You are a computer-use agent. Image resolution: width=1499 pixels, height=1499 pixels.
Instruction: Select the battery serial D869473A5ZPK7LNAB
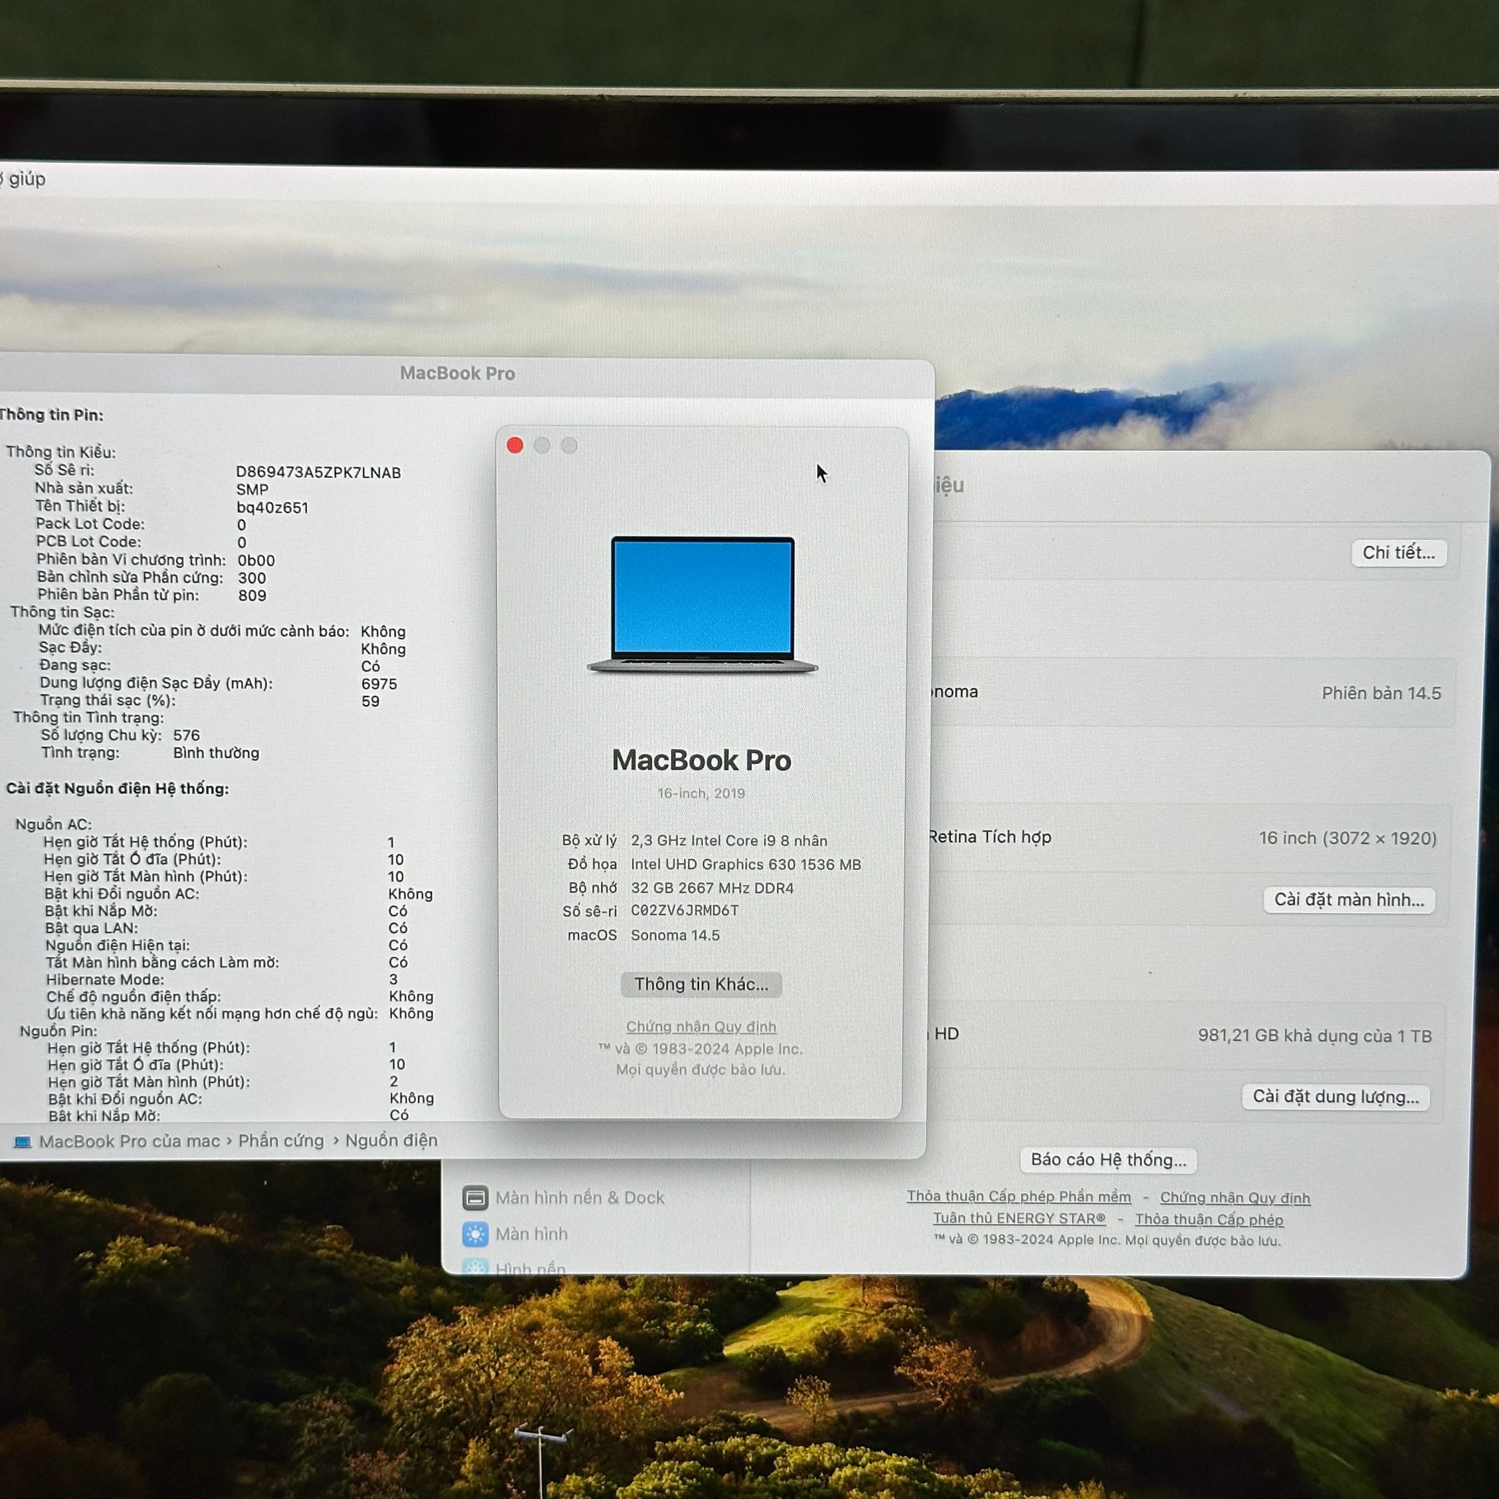pos(318,472)
